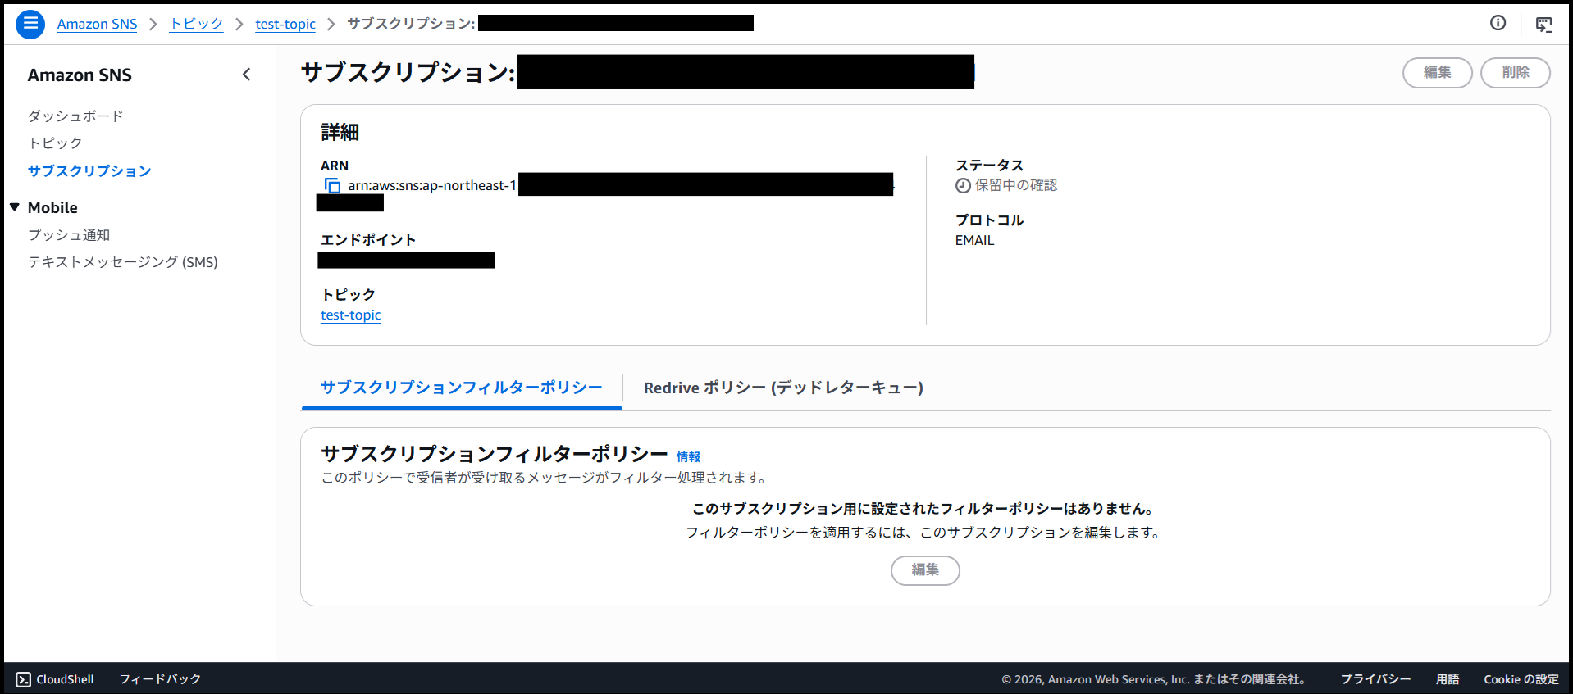Screen dimensions: 1573x694
Task: Click the プロトコル label
Action: tap(989, 220)
